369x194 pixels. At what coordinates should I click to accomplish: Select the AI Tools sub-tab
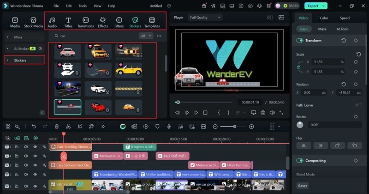pyautogui.click(x=342, y=29)
